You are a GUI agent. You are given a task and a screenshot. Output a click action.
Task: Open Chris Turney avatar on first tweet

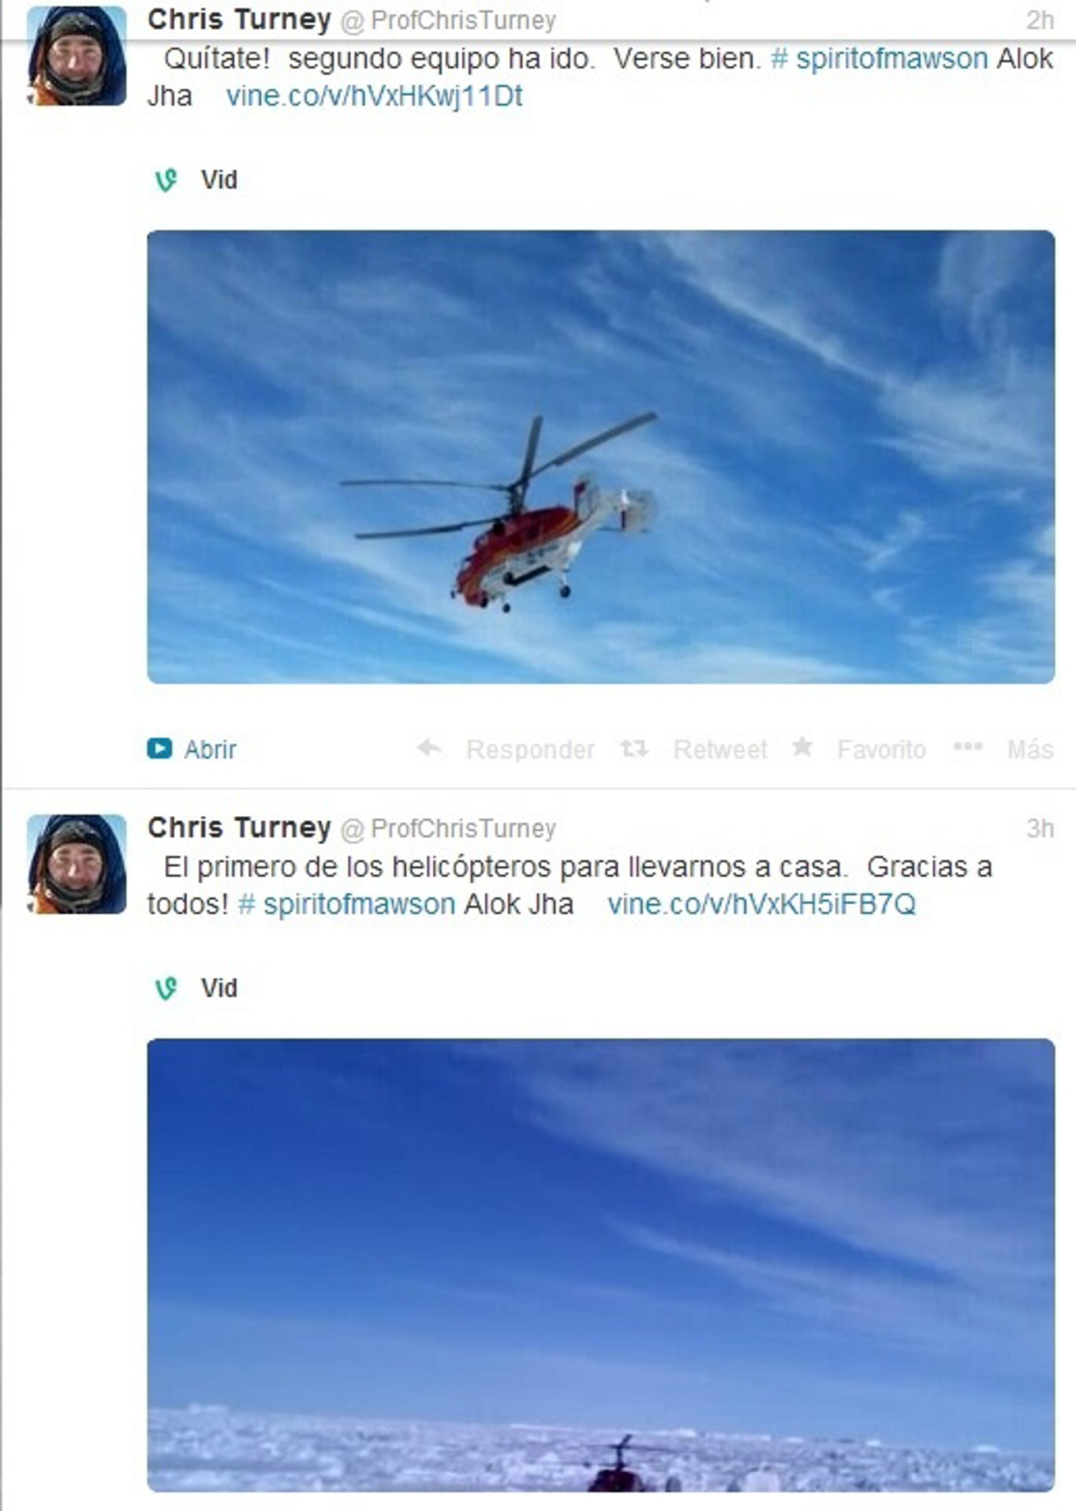(x=77, y=55)
